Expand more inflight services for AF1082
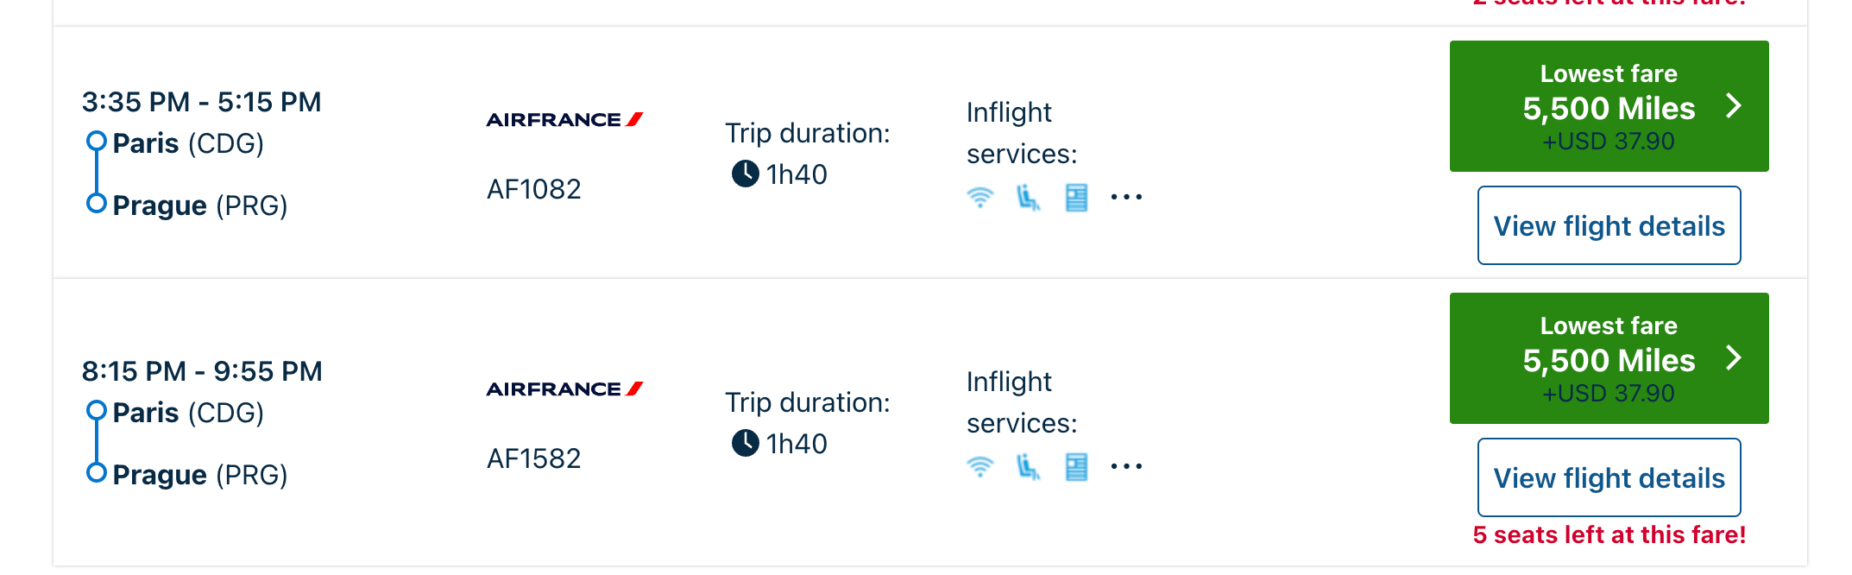The image size is (1852, 575). click(x=1126, y=198)
